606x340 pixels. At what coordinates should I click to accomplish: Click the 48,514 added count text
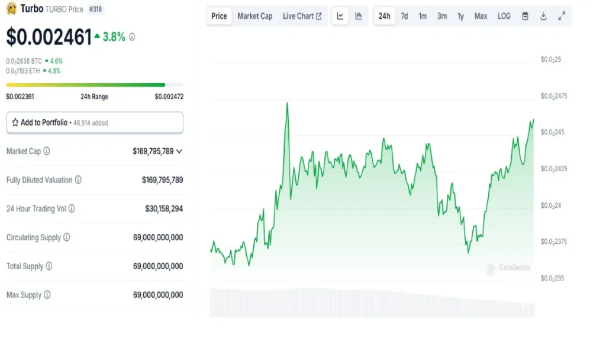coord(91,123)
